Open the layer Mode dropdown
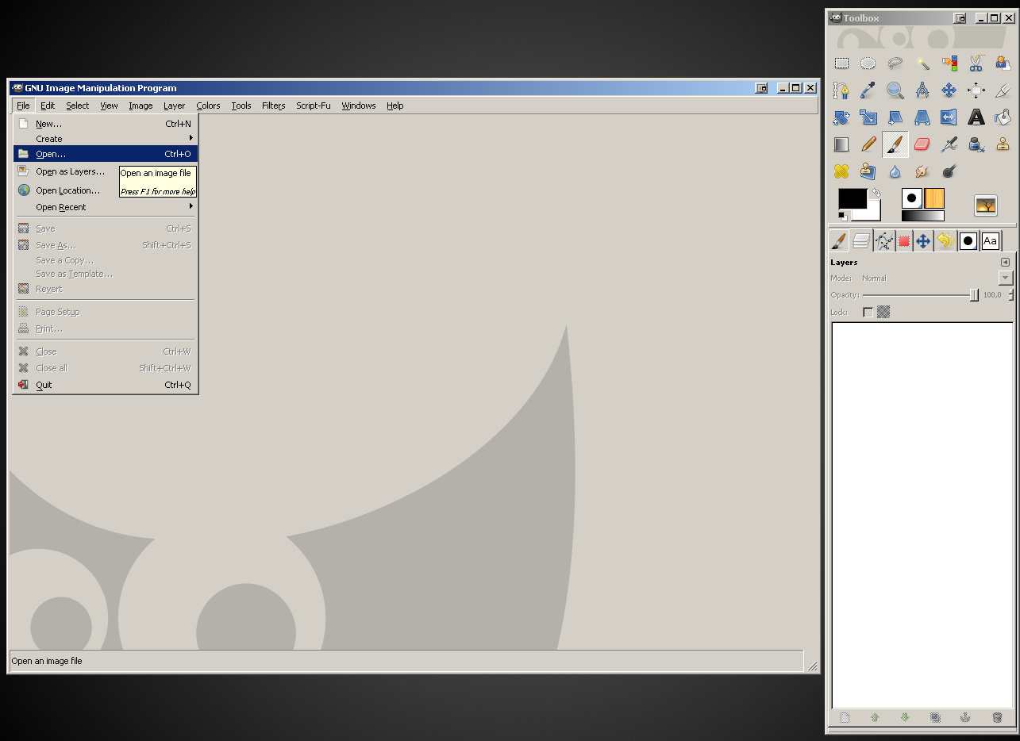 tap(1006, 278)
